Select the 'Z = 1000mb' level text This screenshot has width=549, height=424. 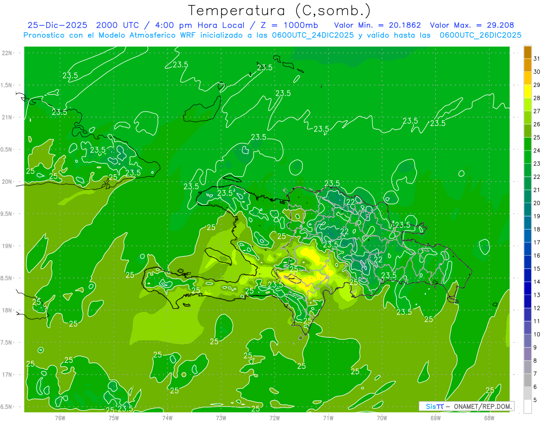coord(289,25)
